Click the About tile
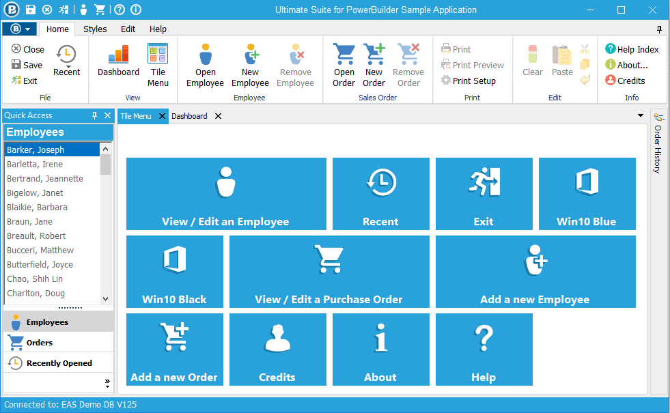Image resolution: width=670 pixels, height=413 pixels. (x=380, y=350)
